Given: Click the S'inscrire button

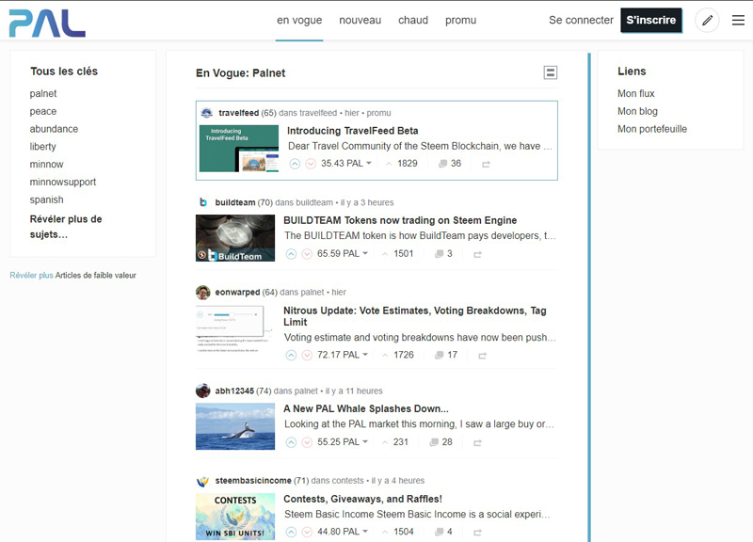Looking at the screenshot, I should (x=651, y=20).
